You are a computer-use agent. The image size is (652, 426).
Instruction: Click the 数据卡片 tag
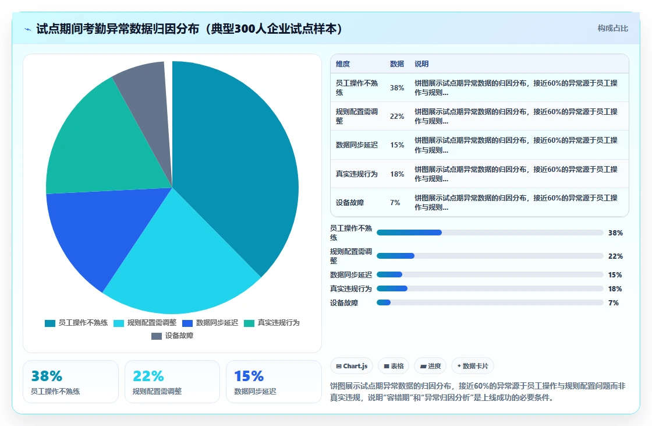point(473,366)
